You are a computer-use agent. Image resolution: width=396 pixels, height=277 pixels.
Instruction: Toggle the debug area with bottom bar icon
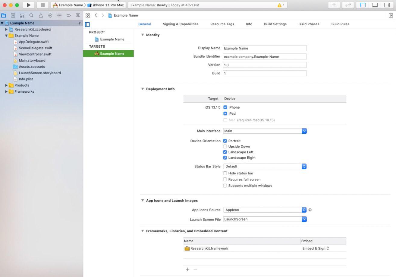pyautogui.click(x=374, y=5)
